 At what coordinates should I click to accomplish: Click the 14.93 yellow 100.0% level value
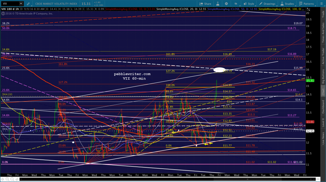tap(227, 85)
